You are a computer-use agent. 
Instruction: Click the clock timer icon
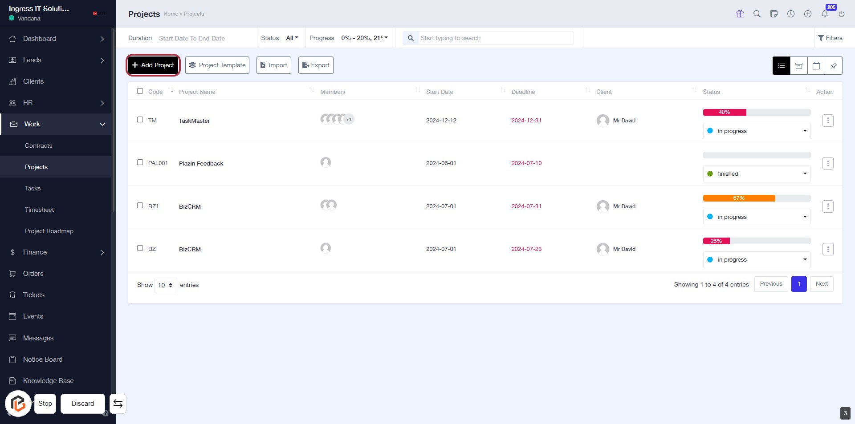[791, 14]
